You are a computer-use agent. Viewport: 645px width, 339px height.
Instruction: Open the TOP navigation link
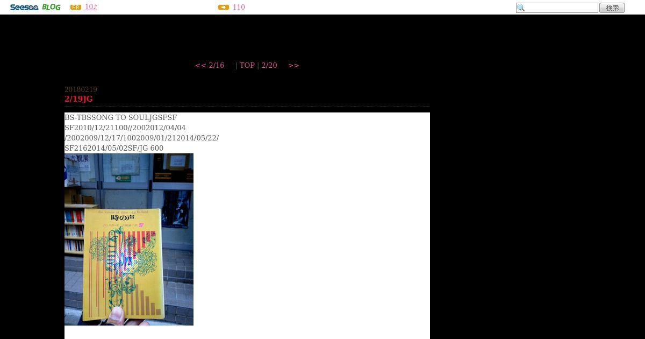(x=247, y=65)
